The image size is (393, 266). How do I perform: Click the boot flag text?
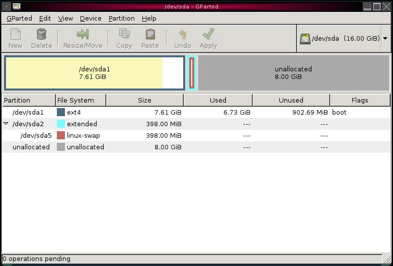tap(339, 113)
